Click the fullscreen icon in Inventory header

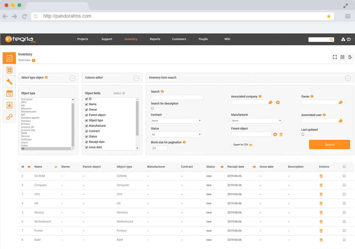[335, 57]
